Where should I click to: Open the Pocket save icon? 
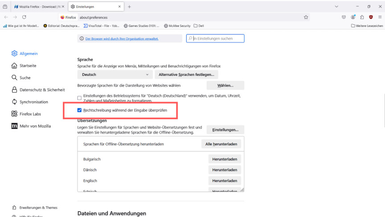tap(344, 17)
